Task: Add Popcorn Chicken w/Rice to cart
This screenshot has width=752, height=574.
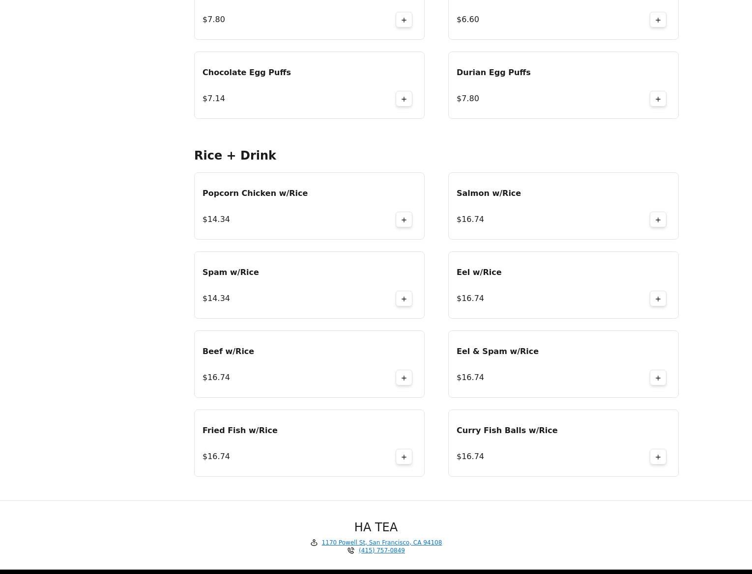Action: coord(404,219)
